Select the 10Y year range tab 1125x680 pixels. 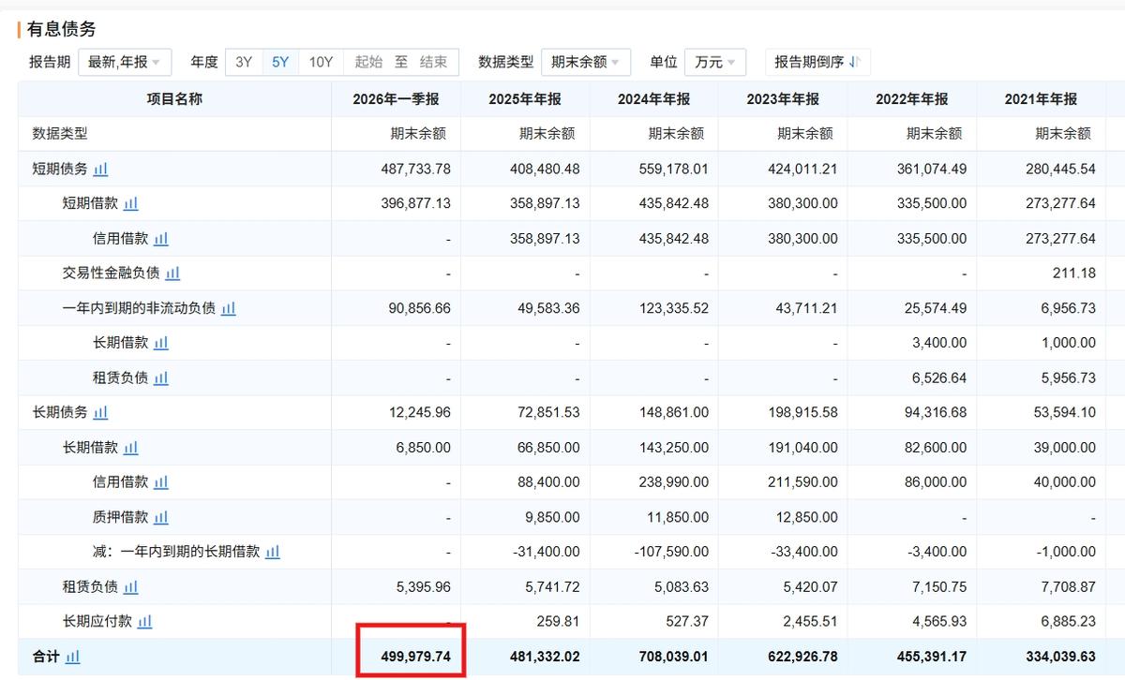click(x=321, y=62)
